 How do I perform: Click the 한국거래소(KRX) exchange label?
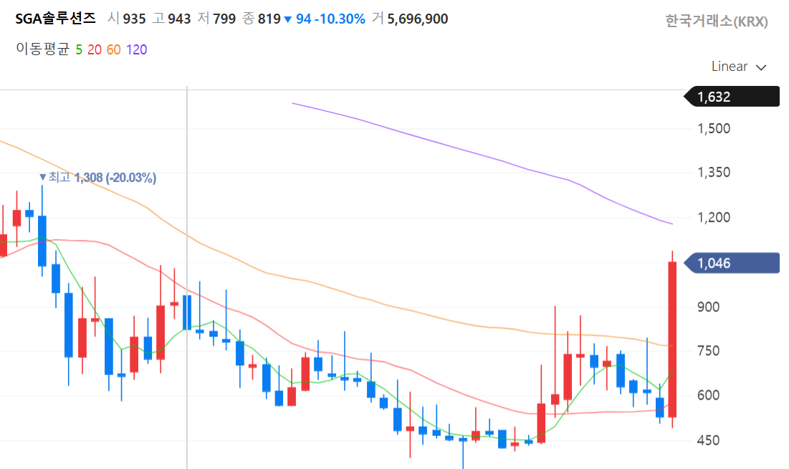[717, 21]
